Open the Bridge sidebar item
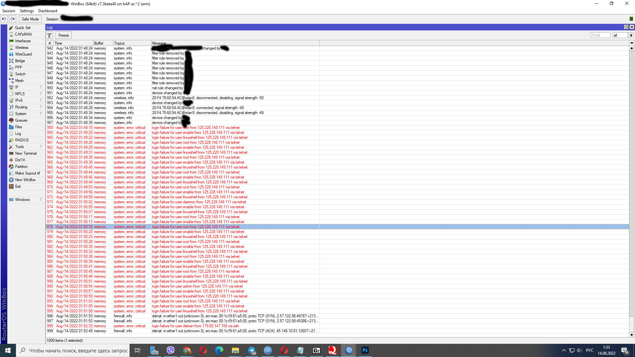The image size is (635, 357). click(20, 61)
